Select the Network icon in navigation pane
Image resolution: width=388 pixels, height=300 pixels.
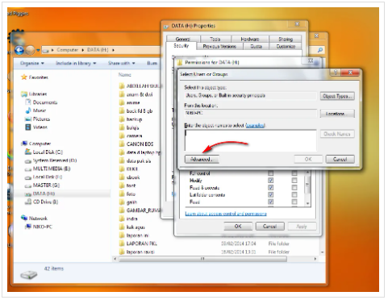24,218
